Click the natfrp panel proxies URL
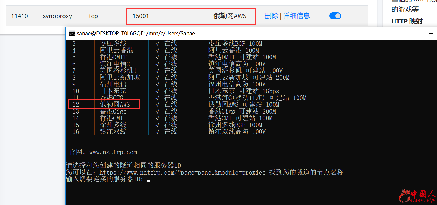 [182, 172]
